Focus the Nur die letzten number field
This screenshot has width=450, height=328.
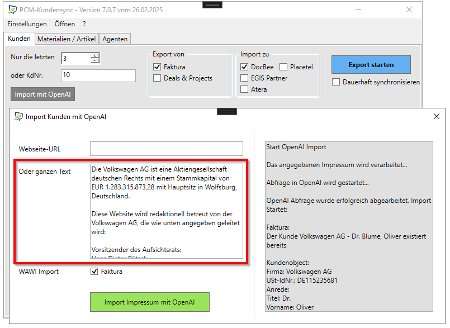(x=76, y=58)
